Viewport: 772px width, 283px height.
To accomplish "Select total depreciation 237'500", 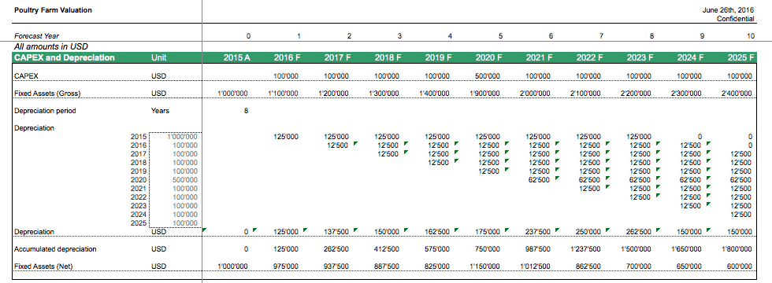I will pos(537,231).
